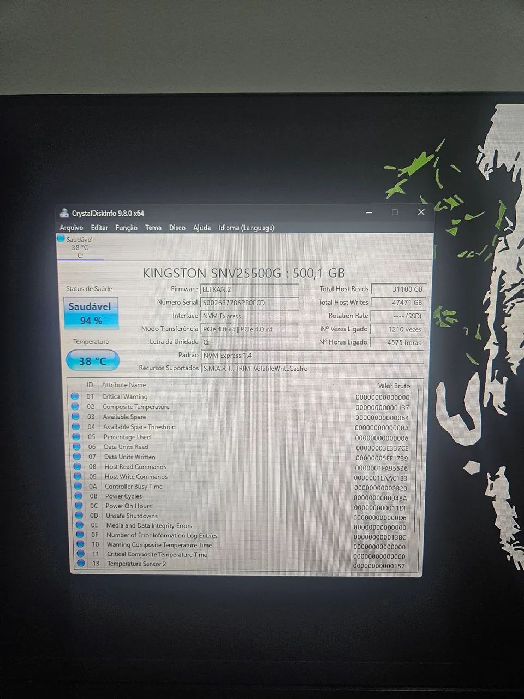Image resolution: width=524 pixels, height=699 pixels.
Task: Click status icon of Host Write Commands row
Action: coord(78,476)
